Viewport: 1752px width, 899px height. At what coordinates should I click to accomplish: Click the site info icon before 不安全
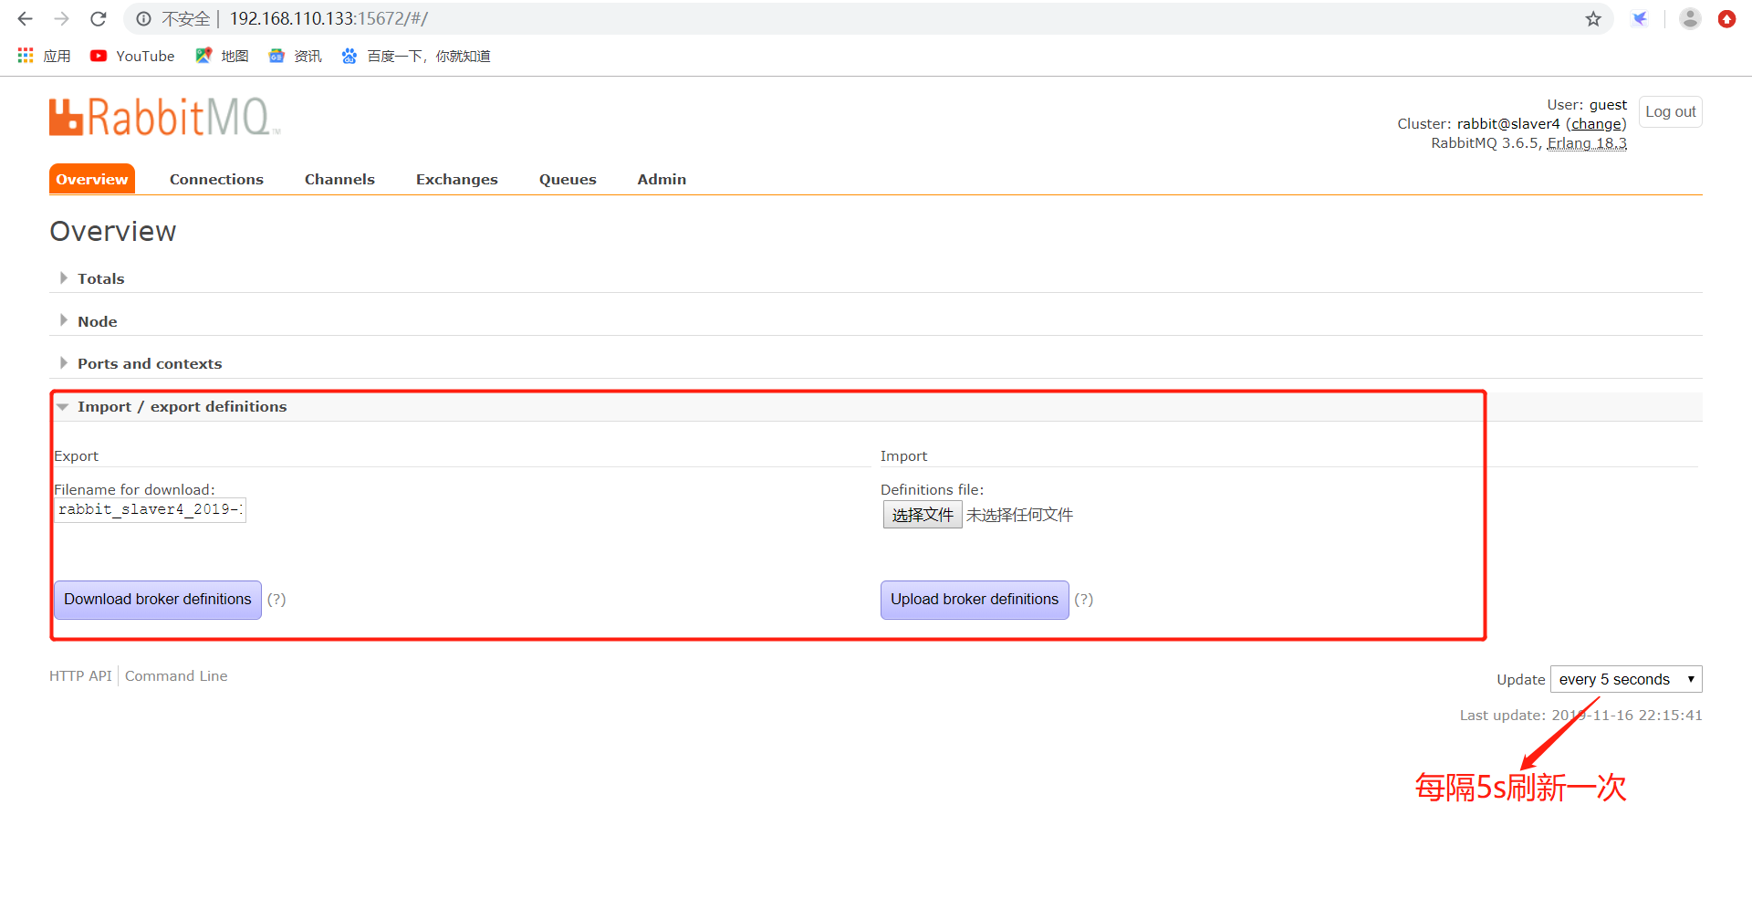pyautogui.click(x=141, y=18)
